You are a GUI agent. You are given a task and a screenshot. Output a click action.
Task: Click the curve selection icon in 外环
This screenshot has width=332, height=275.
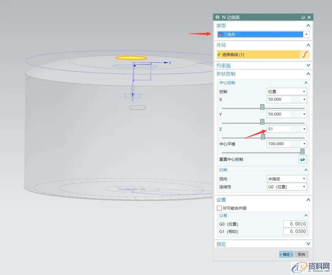pos(305,55)
